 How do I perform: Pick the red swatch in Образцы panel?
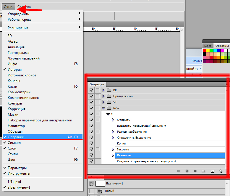(205, 50)
